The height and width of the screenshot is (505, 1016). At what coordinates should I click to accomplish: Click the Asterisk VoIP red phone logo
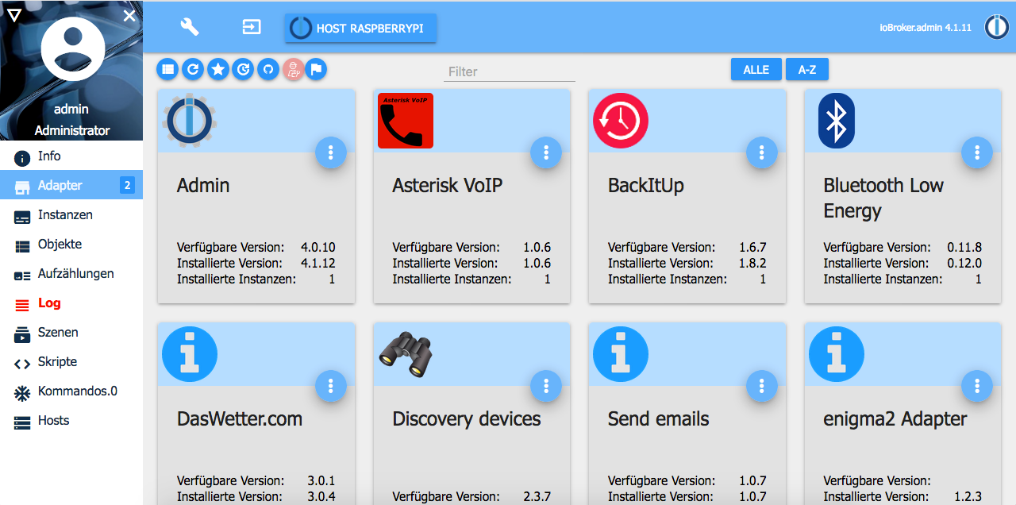[x=406, y=121]
